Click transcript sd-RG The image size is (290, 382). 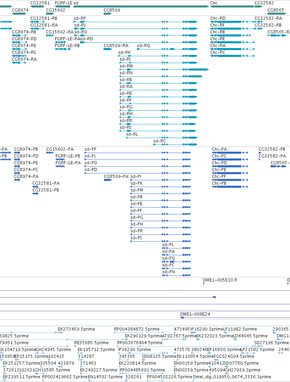point(158,111)
